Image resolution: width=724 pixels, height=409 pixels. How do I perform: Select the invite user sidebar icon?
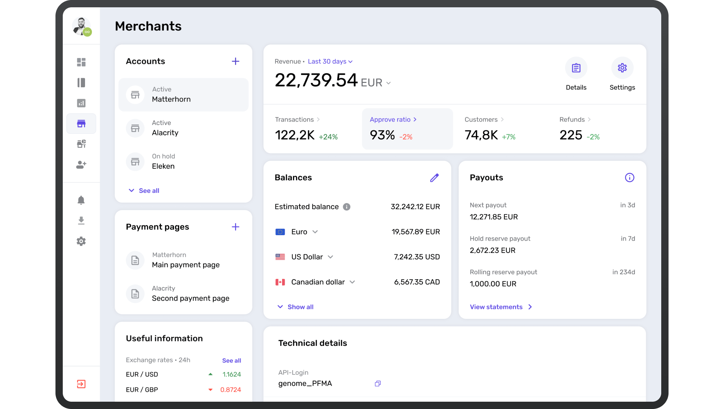click(81, 165)
